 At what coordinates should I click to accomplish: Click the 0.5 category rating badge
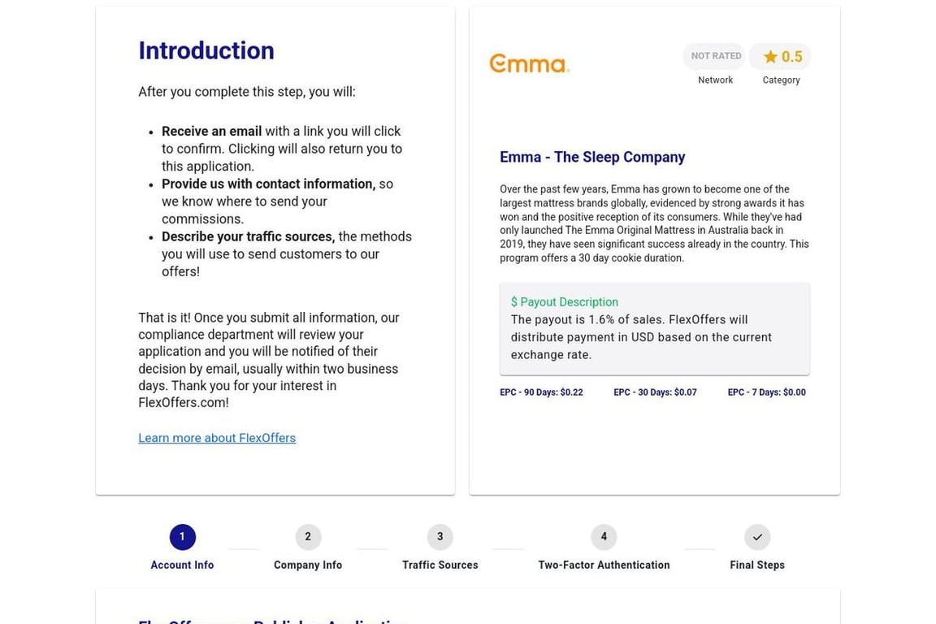click(x=780, y=57)
